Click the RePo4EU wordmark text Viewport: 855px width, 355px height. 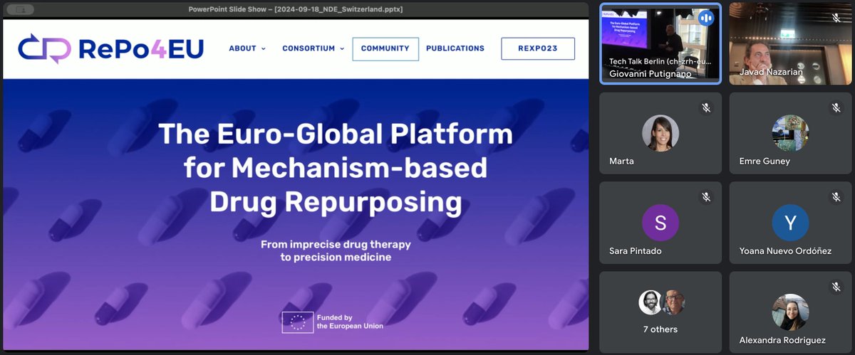click(142, 49)
